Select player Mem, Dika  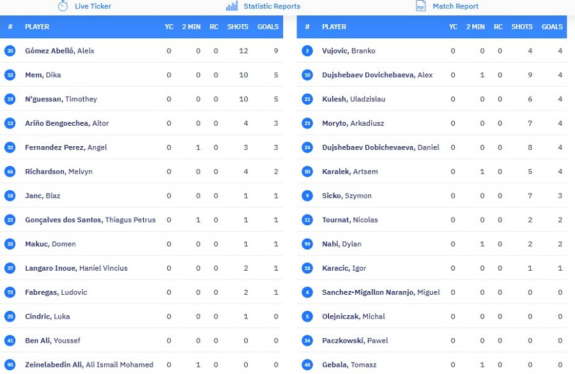pyautogui.click(x=43, y=75)
